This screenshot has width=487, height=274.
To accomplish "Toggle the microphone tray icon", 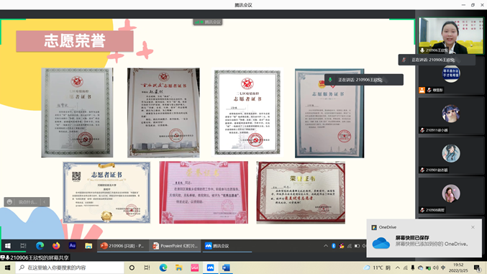I will point(413,268).
